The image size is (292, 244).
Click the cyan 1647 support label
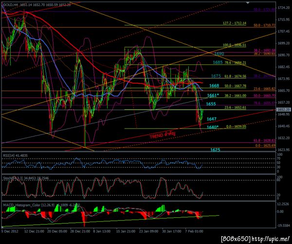212,119
